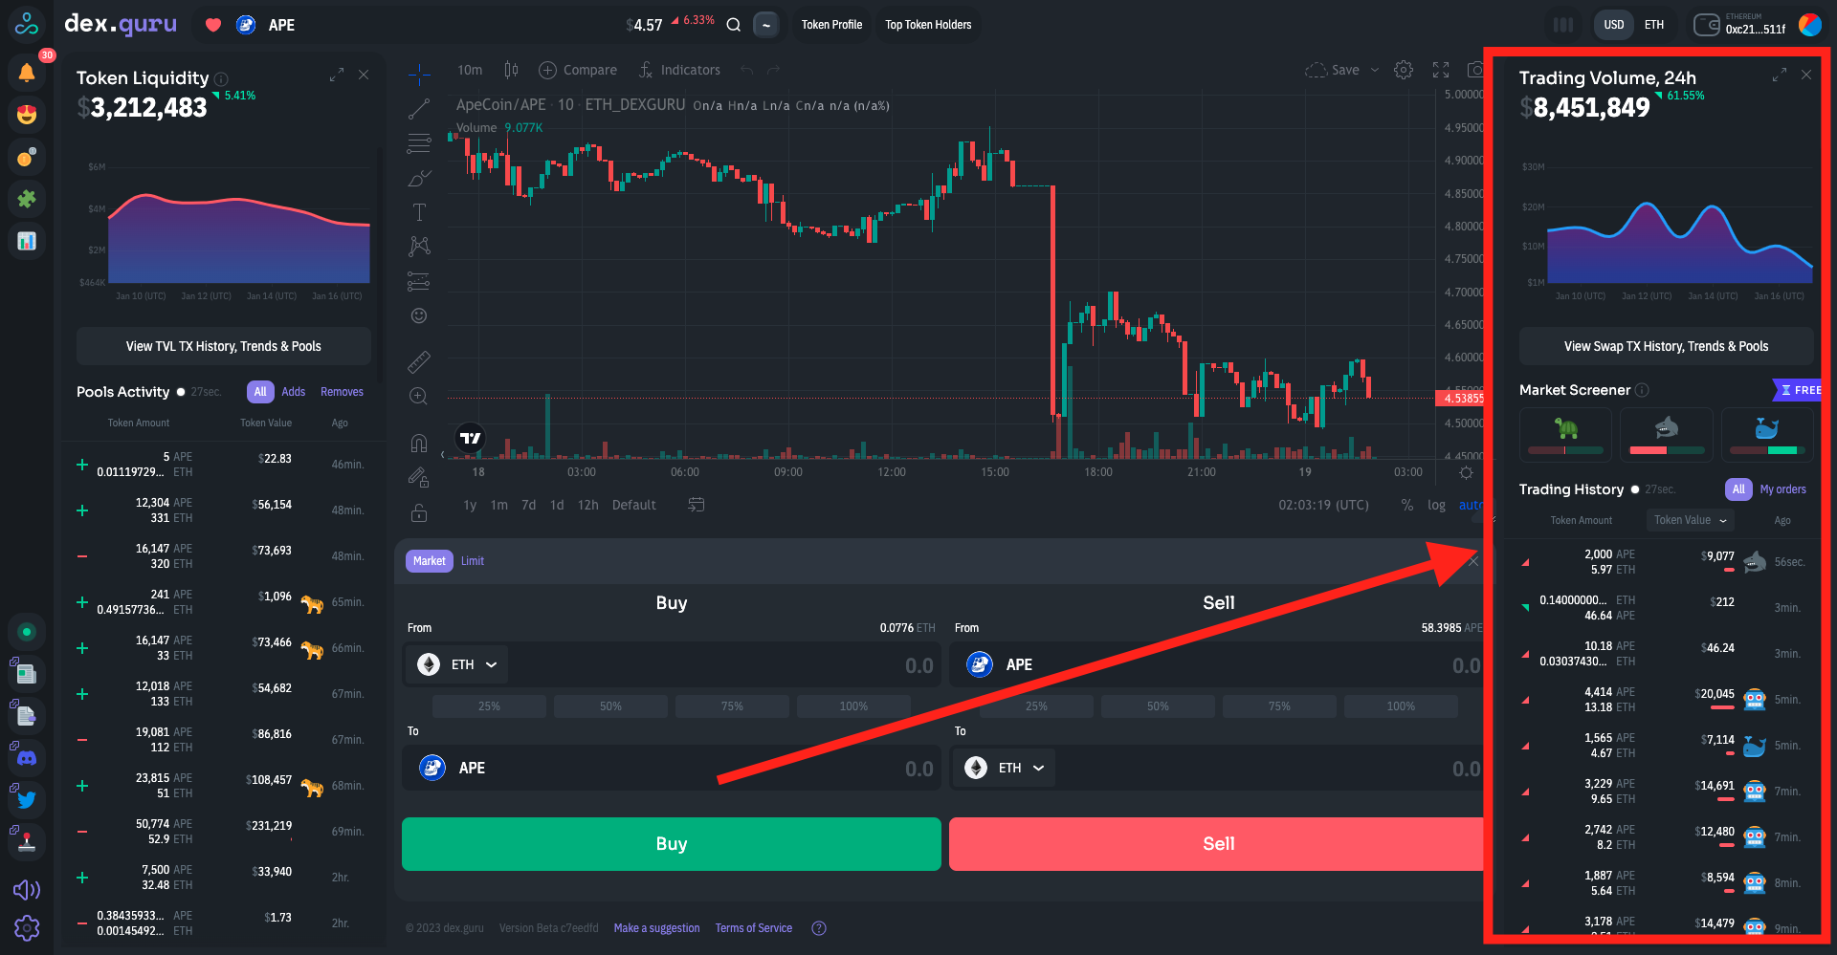Open View Swap TX History, Trends & Pools

1666,346
